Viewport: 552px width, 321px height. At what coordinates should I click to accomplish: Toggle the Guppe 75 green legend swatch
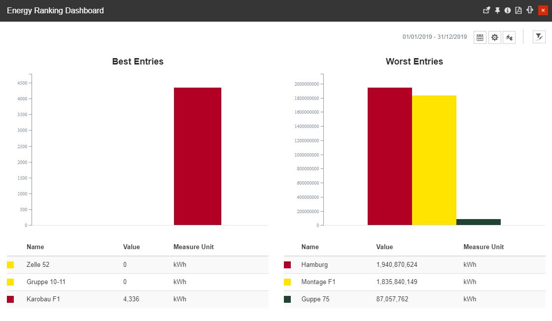click(x=287, y=299)
